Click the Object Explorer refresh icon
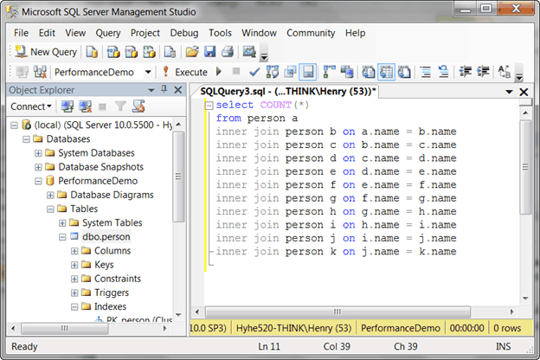The width and height of the screenshot is (540, 360). (138, 106)
